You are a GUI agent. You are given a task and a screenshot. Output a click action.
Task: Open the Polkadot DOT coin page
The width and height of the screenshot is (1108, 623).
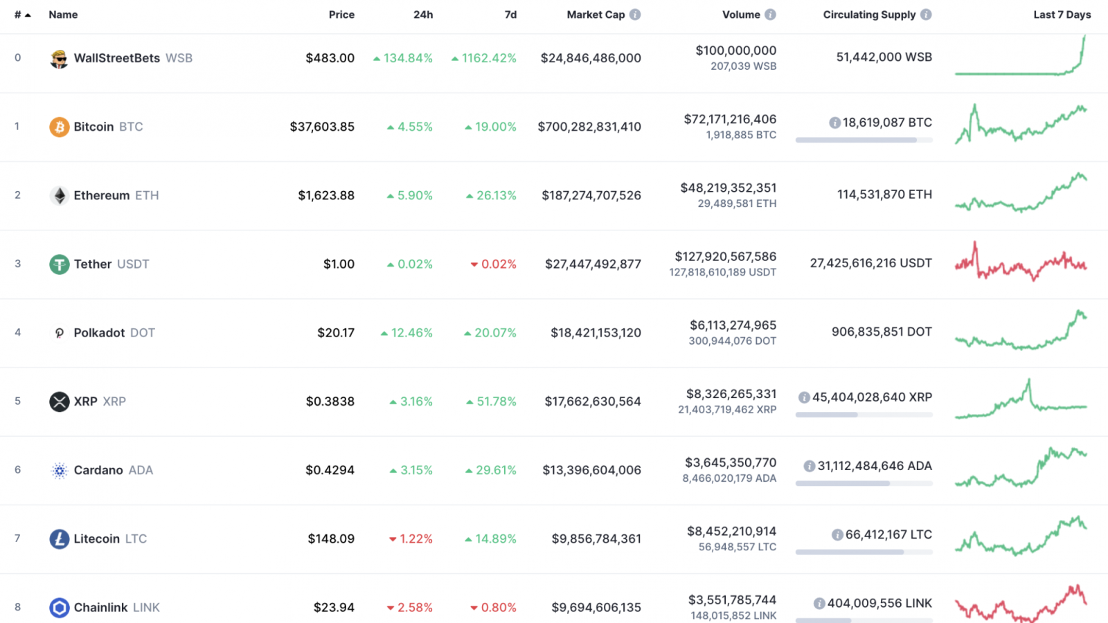click(114, 332)
